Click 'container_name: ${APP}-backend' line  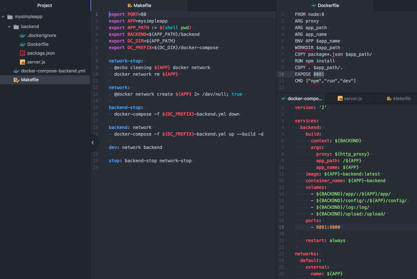click(x=345, y=181)
